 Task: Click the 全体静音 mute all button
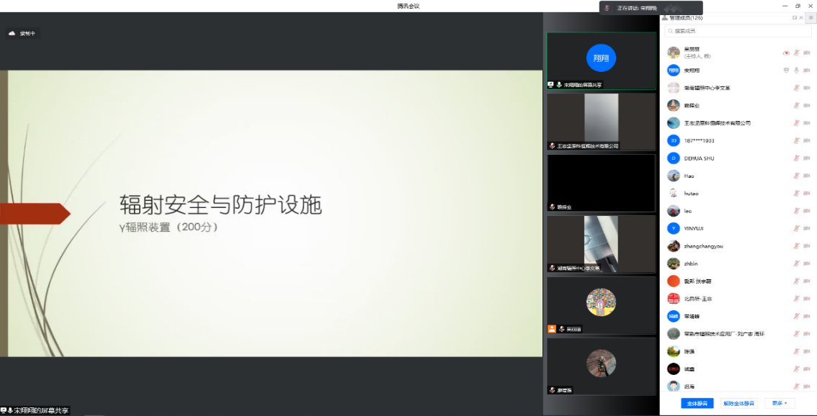697,403
